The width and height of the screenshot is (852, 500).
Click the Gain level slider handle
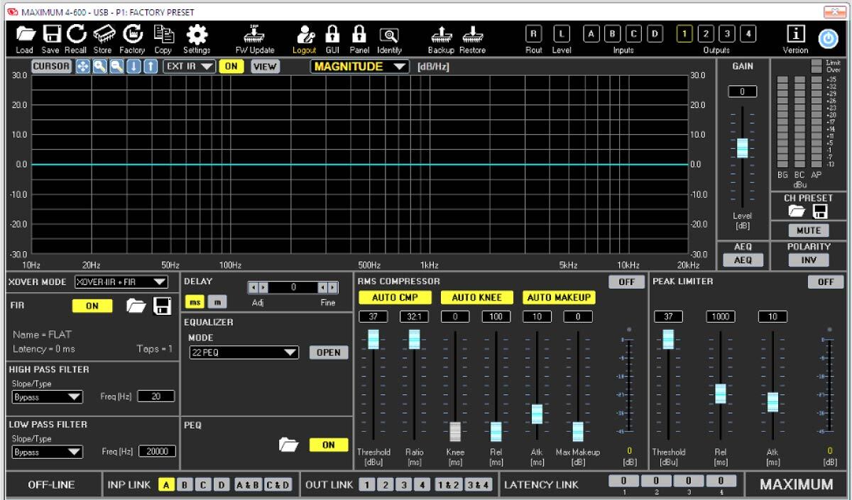[x=742, y=148]
